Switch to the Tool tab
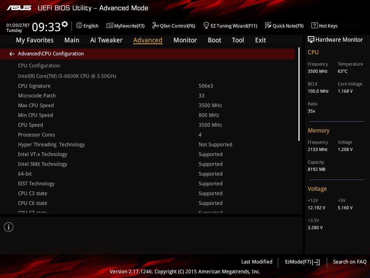 tap(238, 40)
